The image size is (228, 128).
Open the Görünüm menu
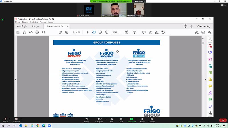coord(34,22)
